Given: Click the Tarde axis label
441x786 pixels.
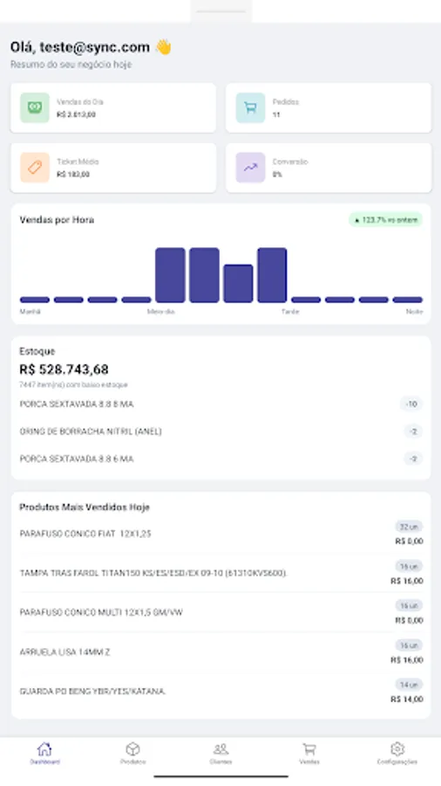Looking at the screenshot, I should coord(290,312).
